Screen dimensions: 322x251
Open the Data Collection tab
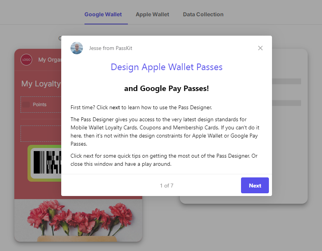(x=203, y=14)
